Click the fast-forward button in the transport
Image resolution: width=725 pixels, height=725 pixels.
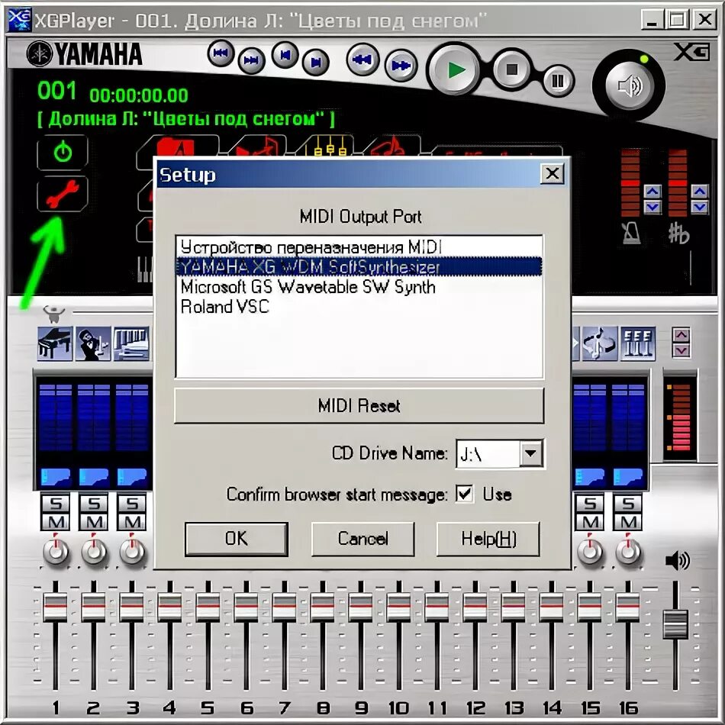tap(401, 66)
